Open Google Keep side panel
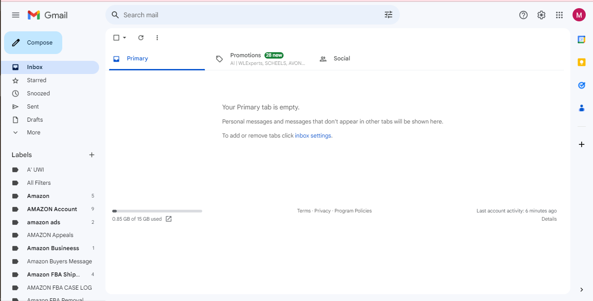 pos(581,62)
